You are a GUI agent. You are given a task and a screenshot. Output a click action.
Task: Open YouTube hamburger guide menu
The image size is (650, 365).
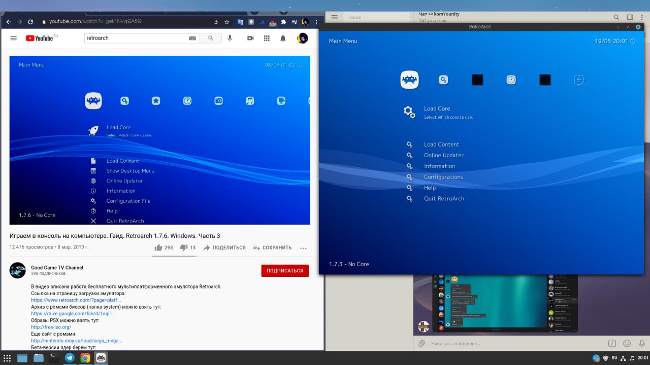[14, 38]
